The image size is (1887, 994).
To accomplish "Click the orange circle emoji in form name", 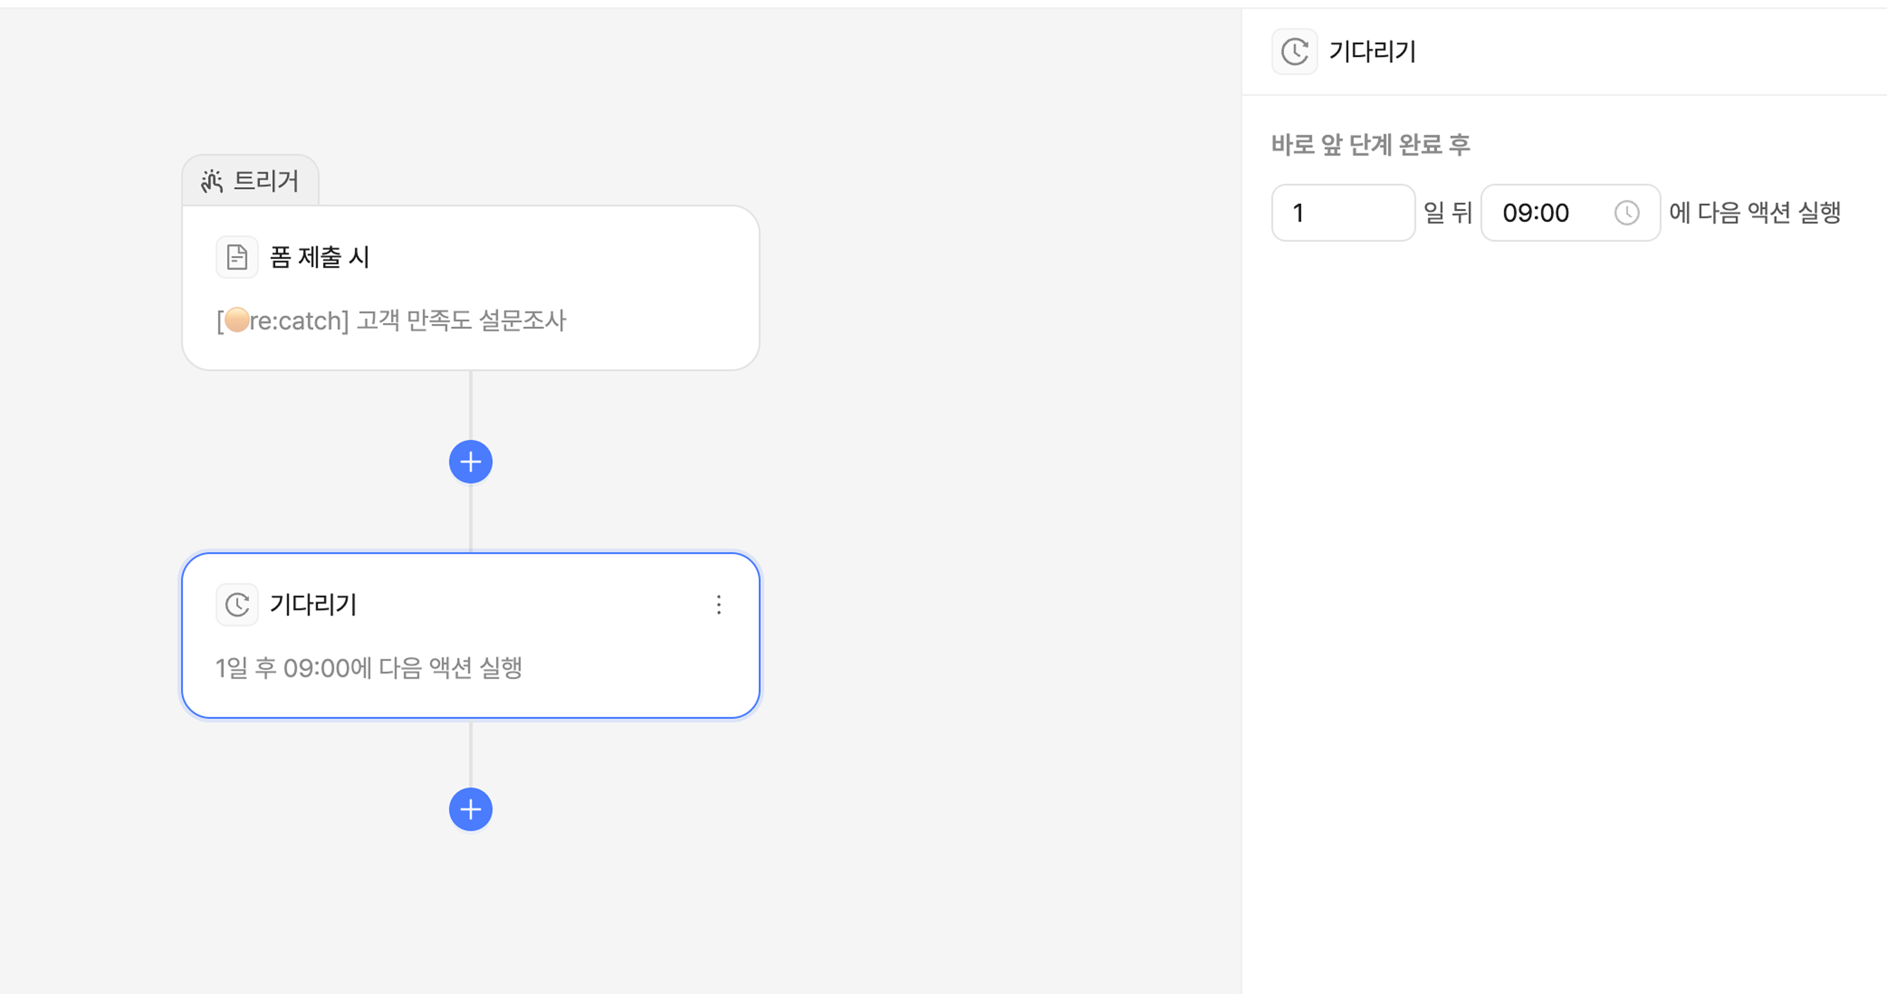I will pos(237,320).
